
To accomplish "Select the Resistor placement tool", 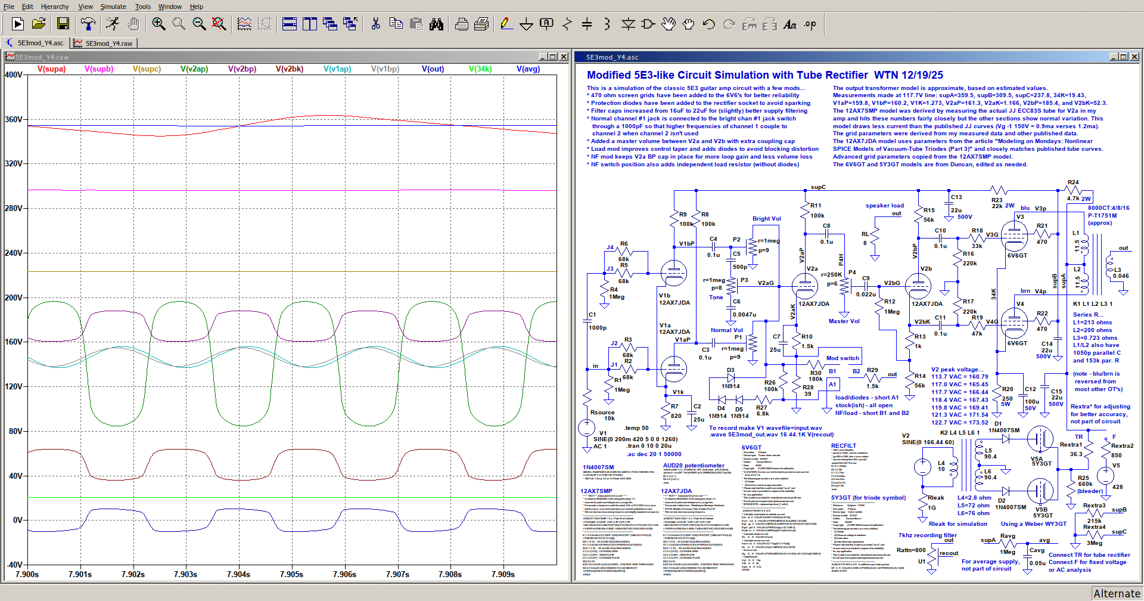I will pyautogui.click(x=567, y=24).
